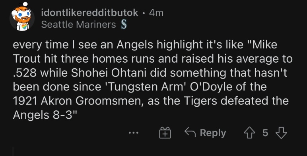Give an award with the gift icon
This screenshot has height=156, width=307.
[x=165, y=133]
